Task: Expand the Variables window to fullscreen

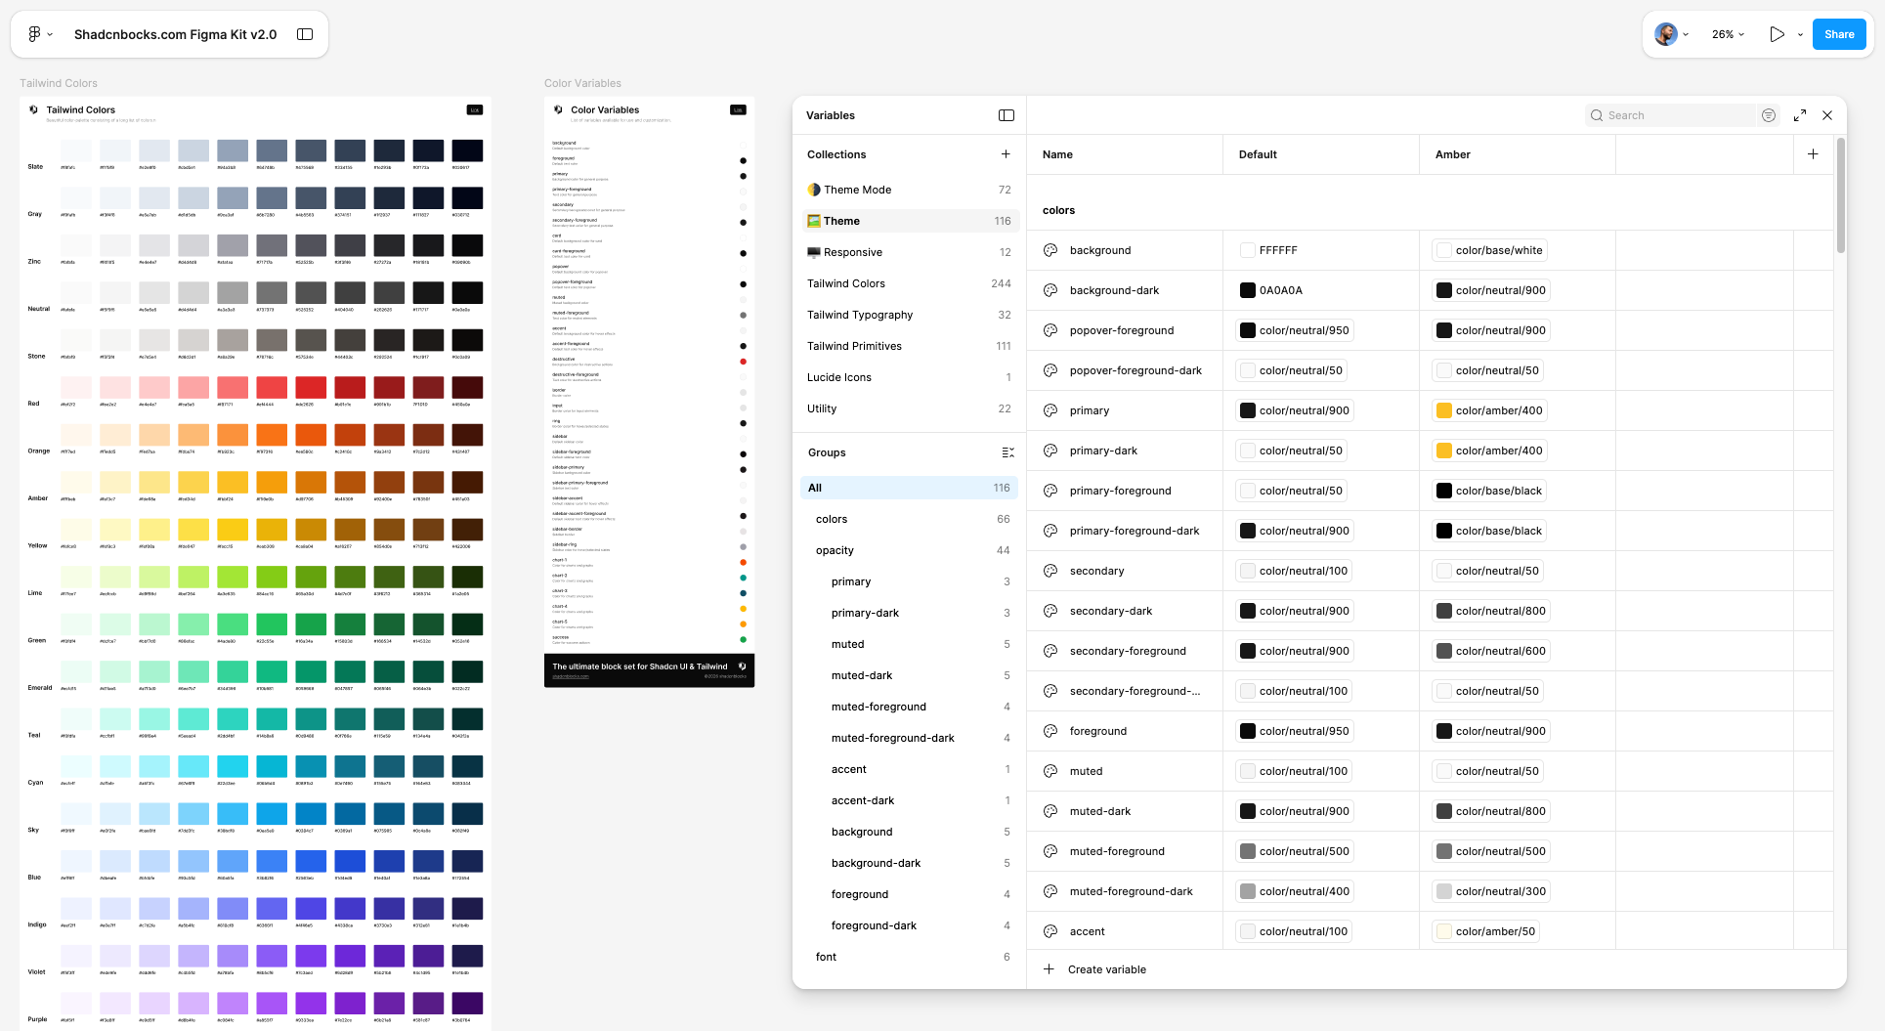Action: [x=1800, y=115]
